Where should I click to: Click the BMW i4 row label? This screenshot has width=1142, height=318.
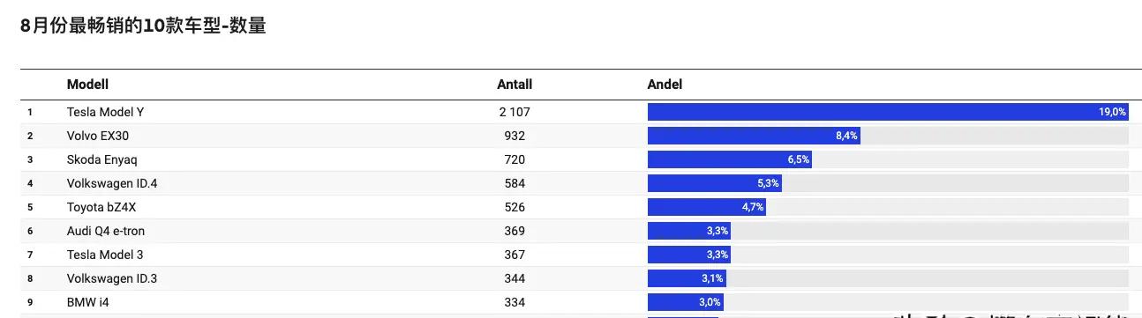(x=87, y=302)
